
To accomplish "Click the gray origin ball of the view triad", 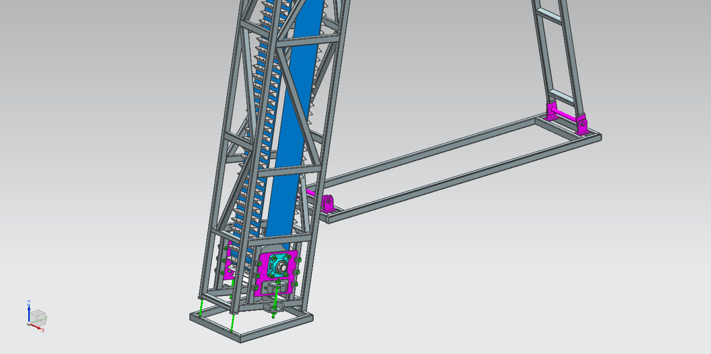I will pyautogui.click(x=29, y=323).
